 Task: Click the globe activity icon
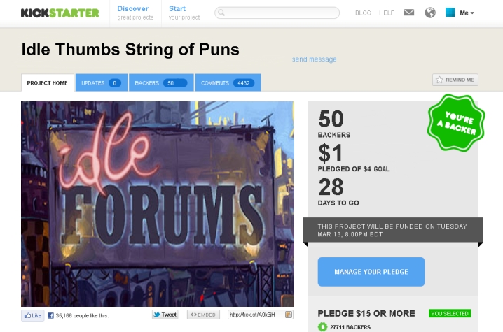tap(430, 13)
